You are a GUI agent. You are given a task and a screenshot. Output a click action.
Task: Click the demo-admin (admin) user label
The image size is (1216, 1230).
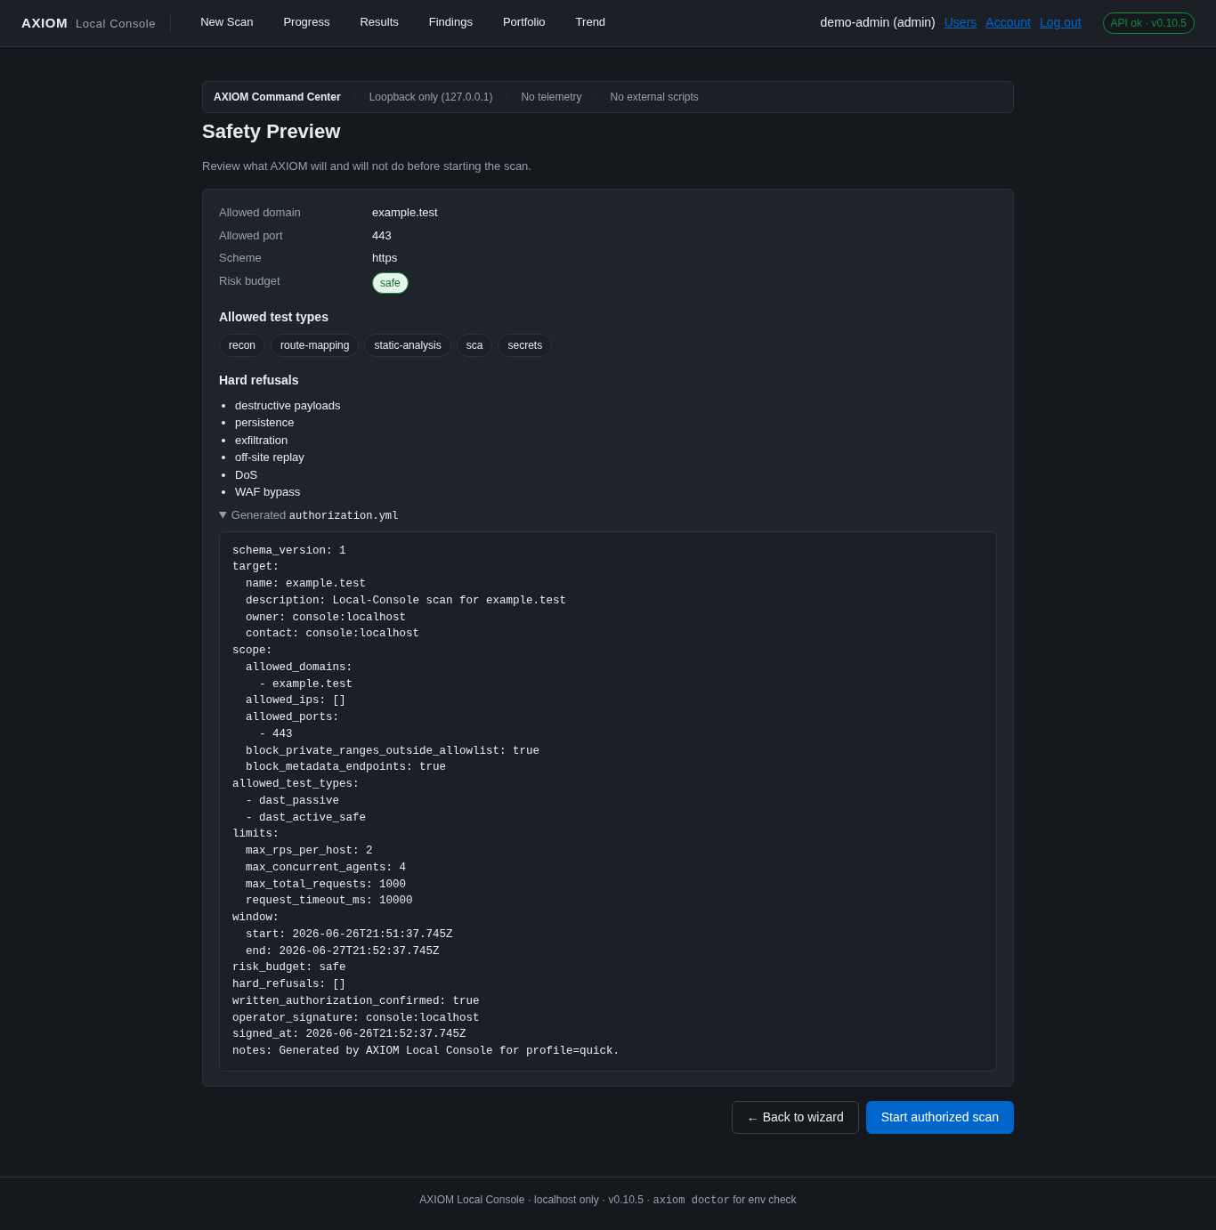[878, 22]
